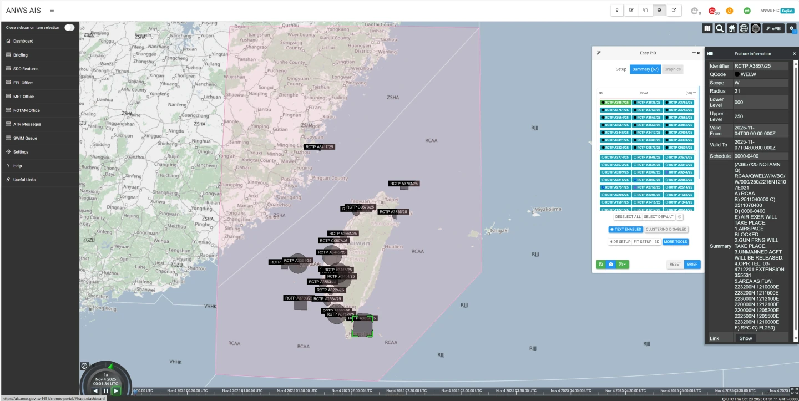
Task: Open the PDF export dropdown arrow
Action: point(625,265)
